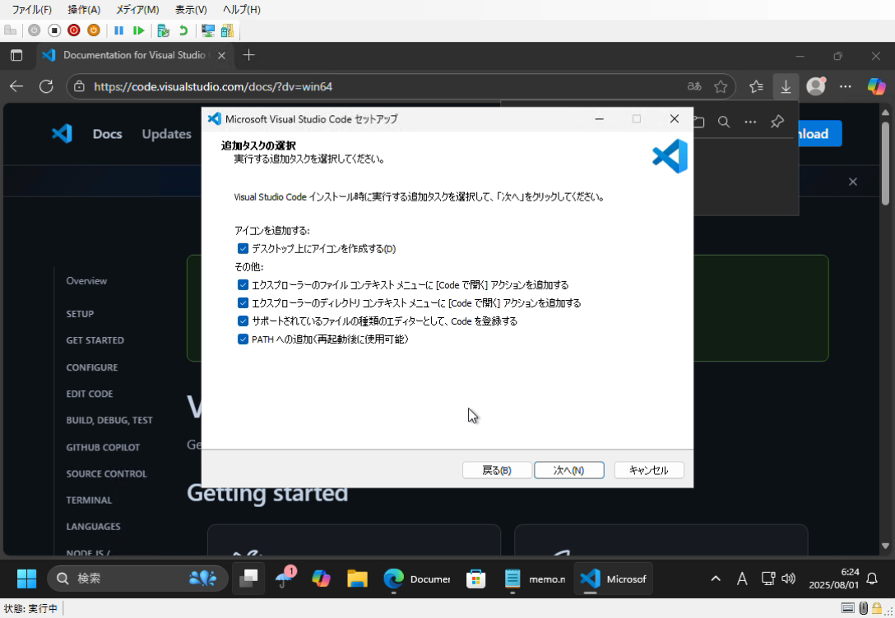This screenshot has width=895, height=618.
Task: Click the green Revert arrow icon
Action: [x=183, y=30]
